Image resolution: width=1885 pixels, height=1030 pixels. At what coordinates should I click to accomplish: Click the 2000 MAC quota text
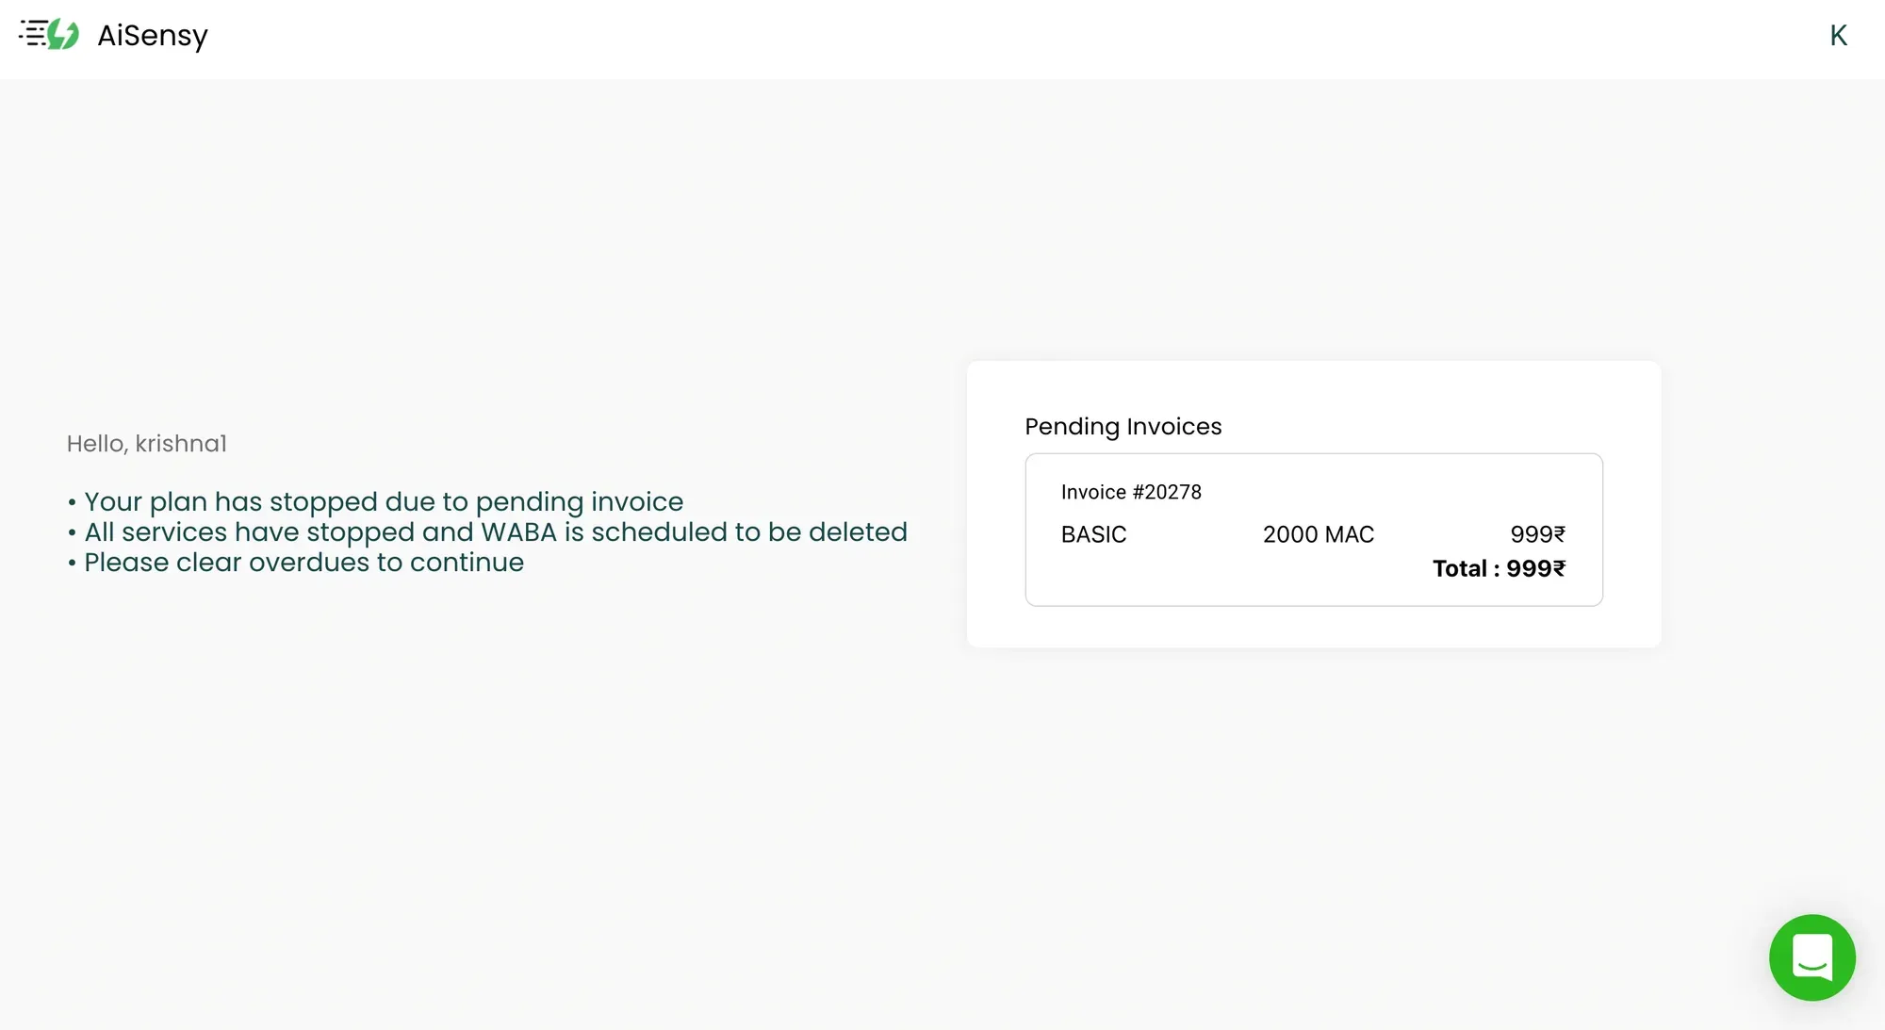coord(1318,534)
